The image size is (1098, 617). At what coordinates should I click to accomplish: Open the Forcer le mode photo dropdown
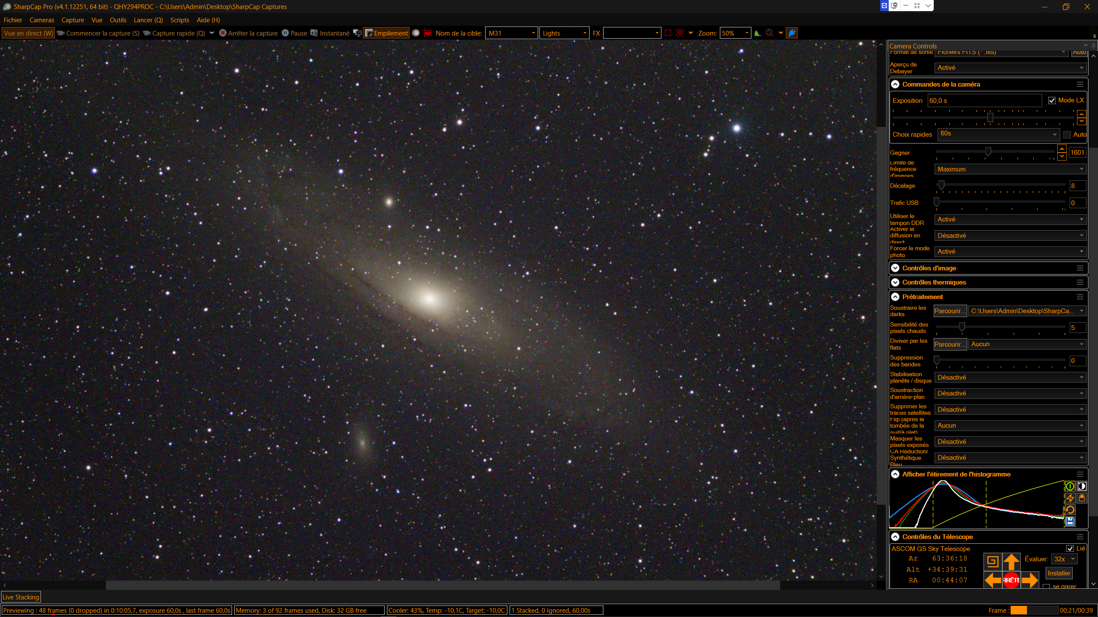1010,252
